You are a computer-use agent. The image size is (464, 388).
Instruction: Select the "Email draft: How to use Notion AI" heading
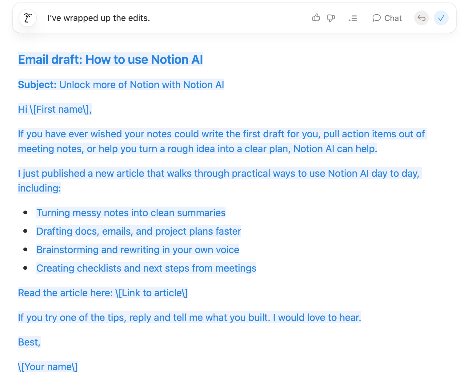coord(110,59)
